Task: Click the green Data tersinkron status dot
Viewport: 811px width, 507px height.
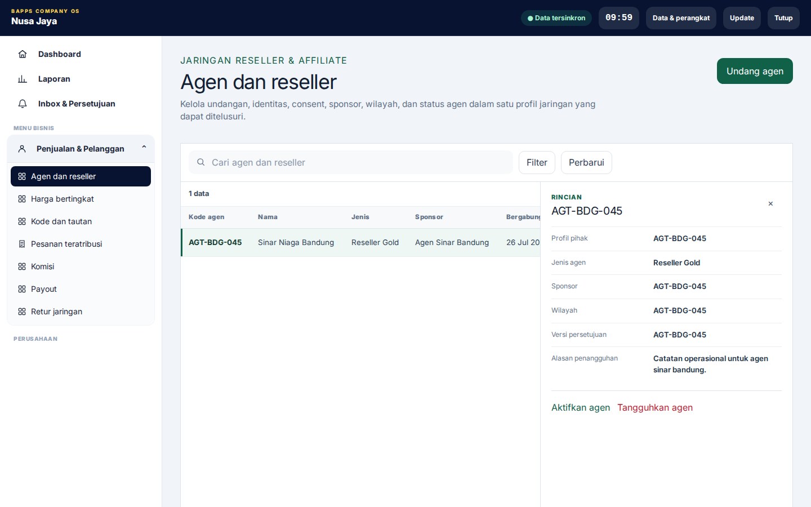Action: coord(530,18)
